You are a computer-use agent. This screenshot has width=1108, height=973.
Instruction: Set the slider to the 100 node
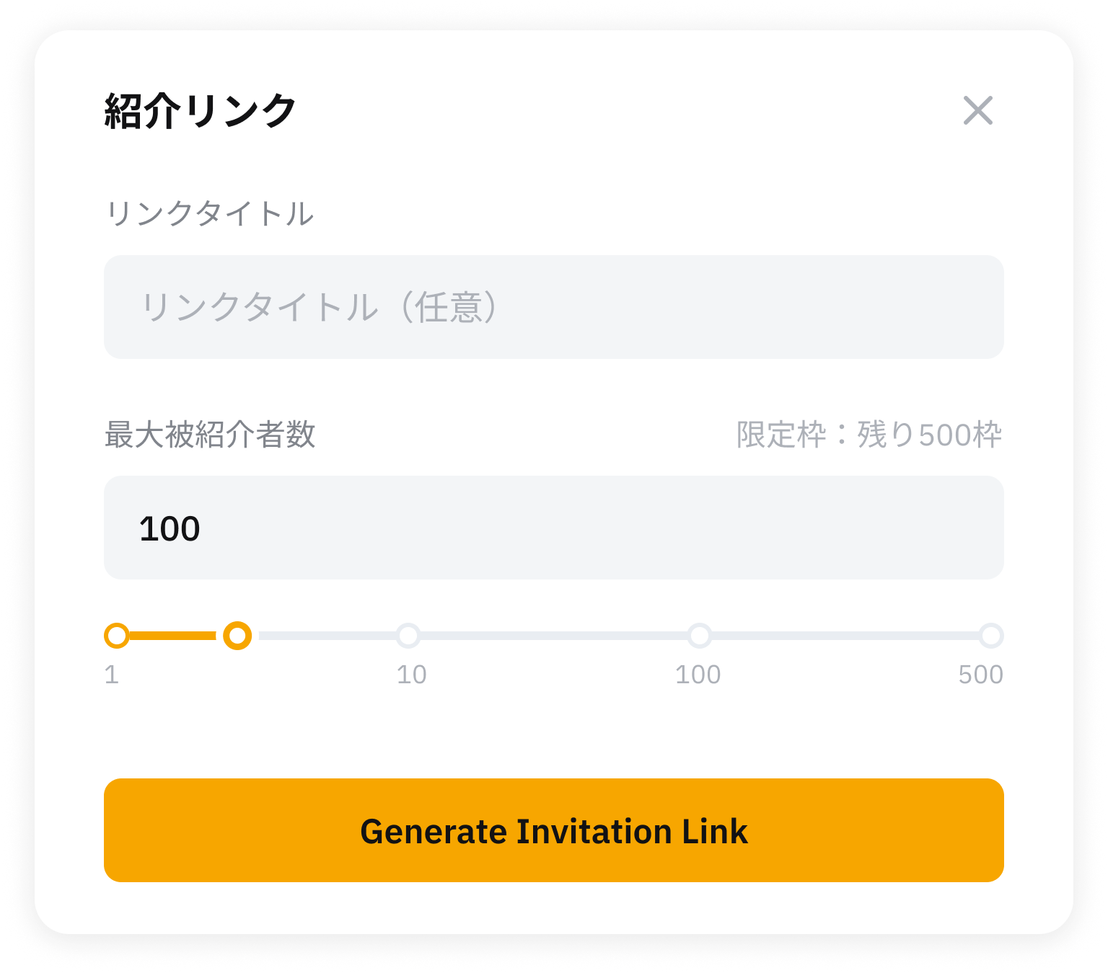point(699,636)
